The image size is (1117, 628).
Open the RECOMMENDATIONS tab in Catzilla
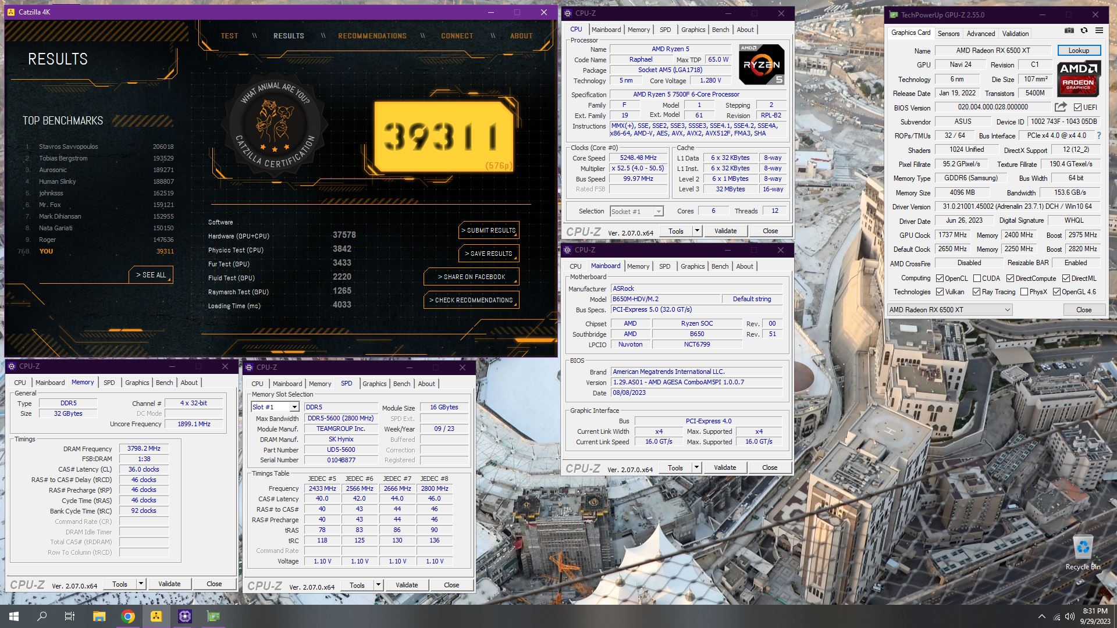click(372, 35)
